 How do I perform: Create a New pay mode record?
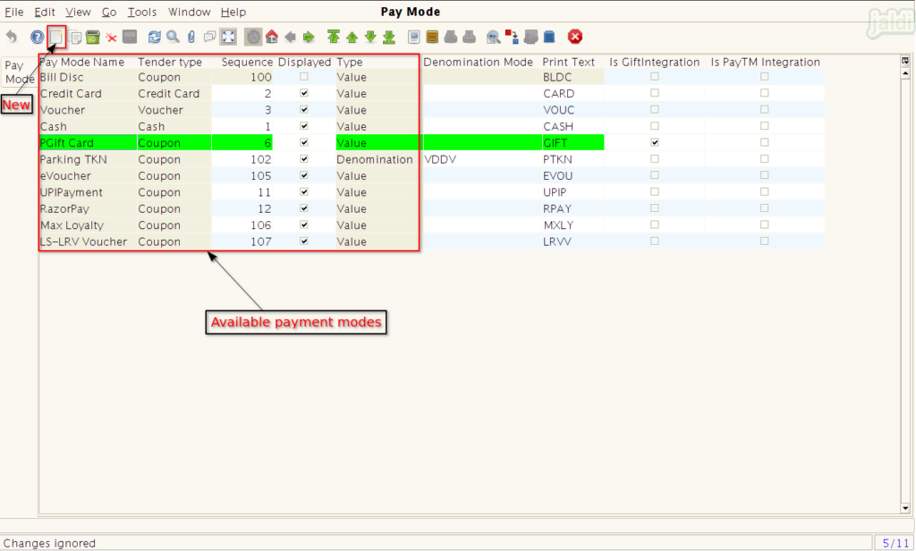(56, 38)
